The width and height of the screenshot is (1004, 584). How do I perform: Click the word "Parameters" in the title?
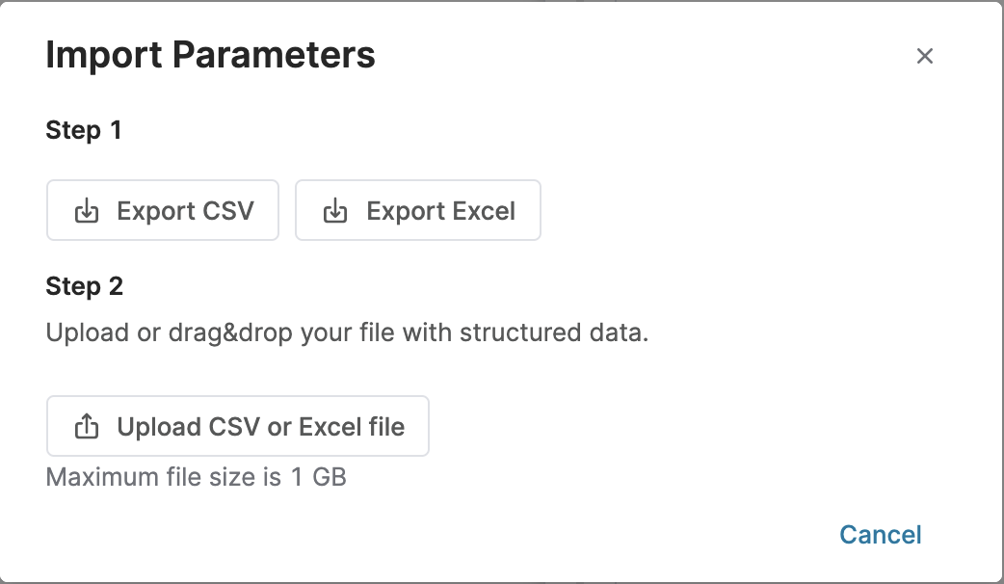(x=274, y=55)
